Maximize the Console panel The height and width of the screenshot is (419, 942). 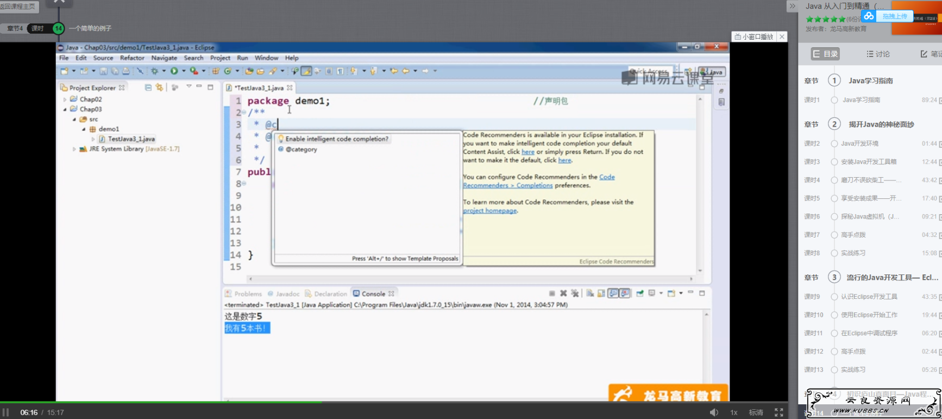tap(702, 293)
